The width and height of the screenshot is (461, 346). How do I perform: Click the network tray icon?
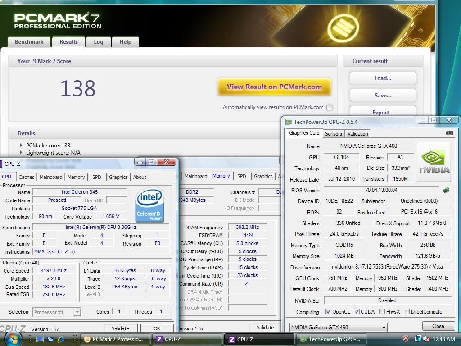pos(418,339)
